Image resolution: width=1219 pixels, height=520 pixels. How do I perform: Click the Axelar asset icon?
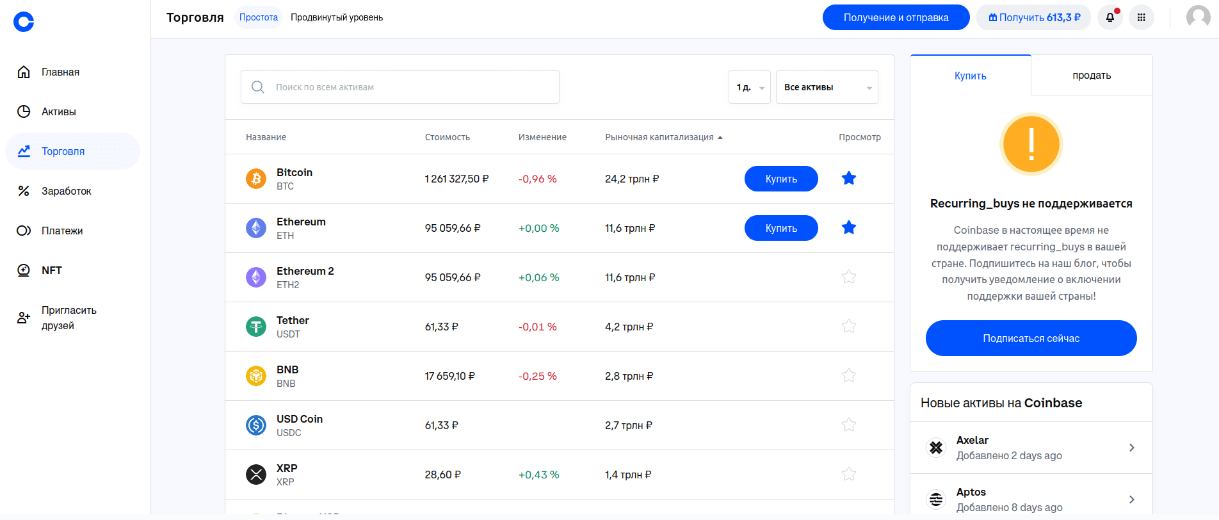pyautogui.click(x=936, y=448)
